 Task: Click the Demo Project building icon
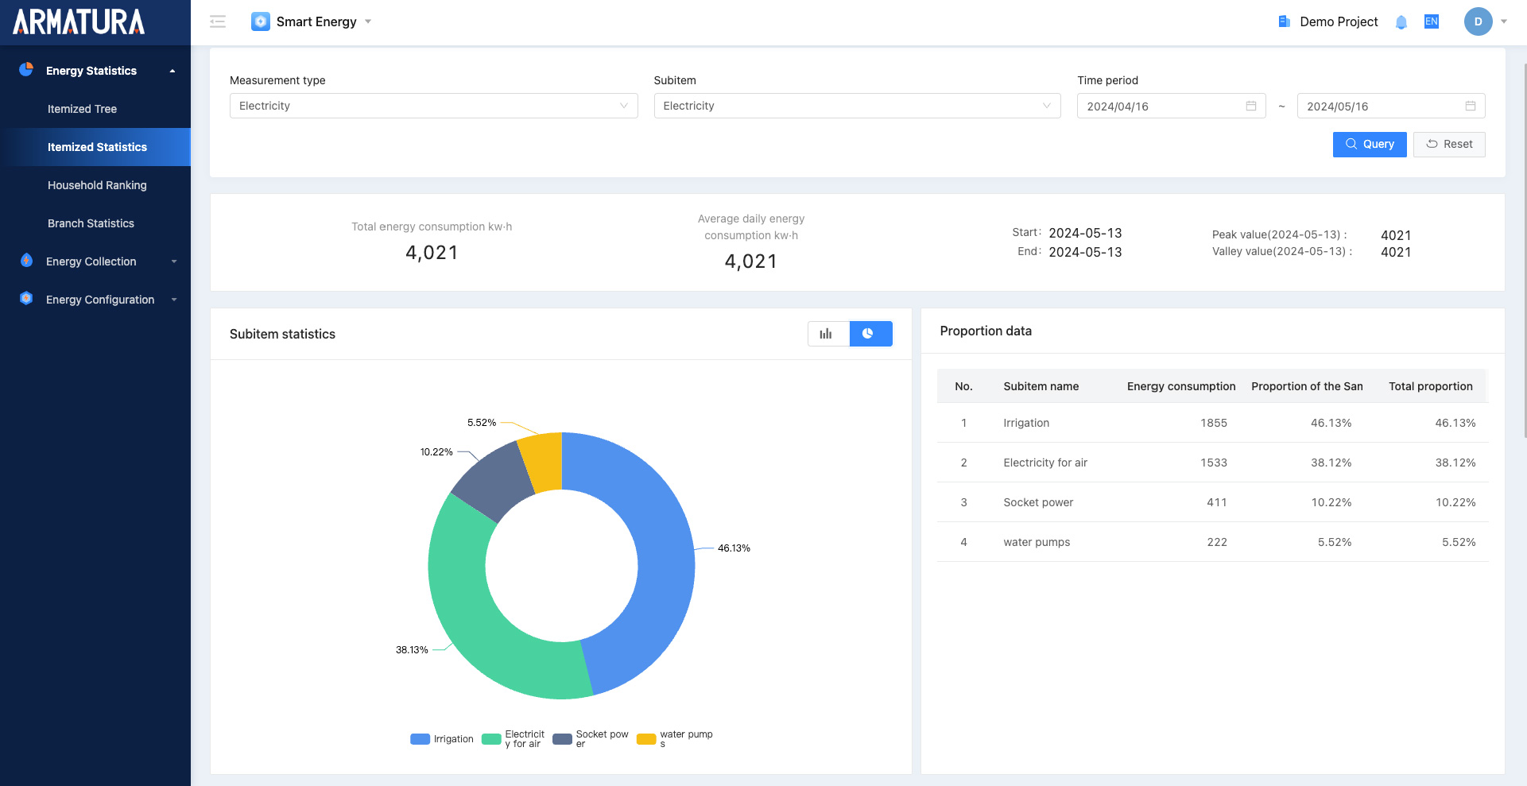(x=1284, y=21)
